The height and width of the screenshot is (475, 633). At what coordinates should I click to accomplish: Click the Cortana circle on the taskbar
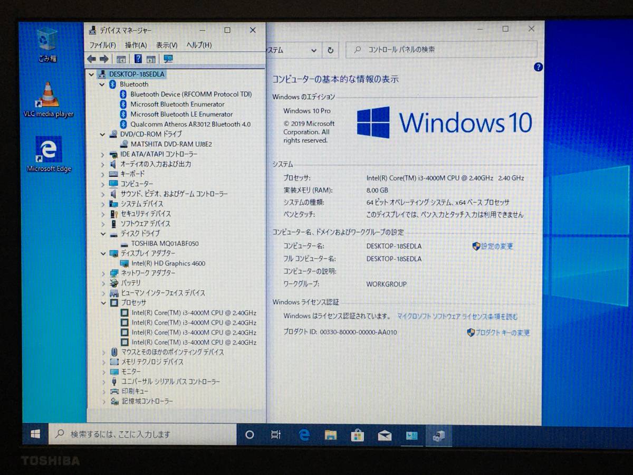250,434
